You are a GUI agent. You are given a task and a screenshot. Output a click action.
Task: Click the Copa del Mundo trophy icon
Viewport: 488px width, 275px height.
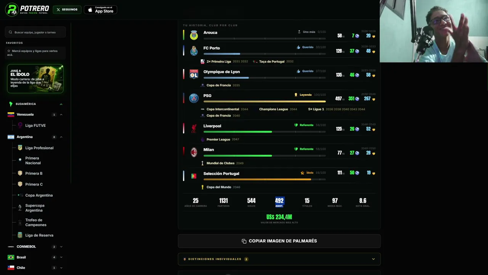202,187
